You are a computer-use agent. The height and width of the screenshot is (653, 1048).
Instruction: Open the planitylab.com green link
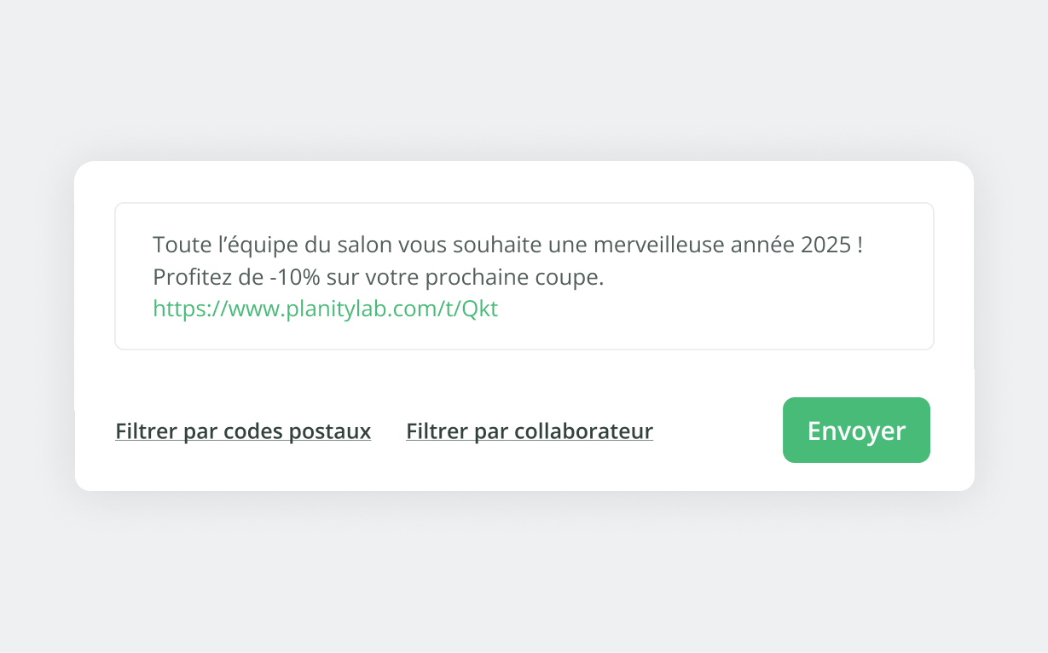coord(325,309)
